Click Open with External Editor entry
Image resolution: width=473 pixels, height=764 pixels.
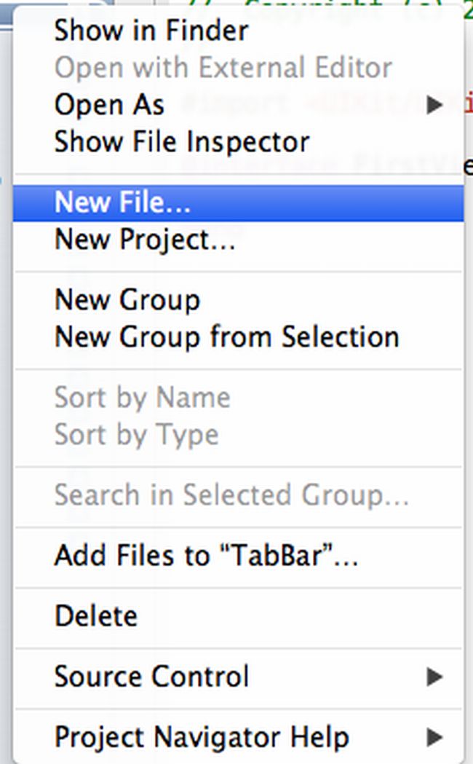[223, 68]
